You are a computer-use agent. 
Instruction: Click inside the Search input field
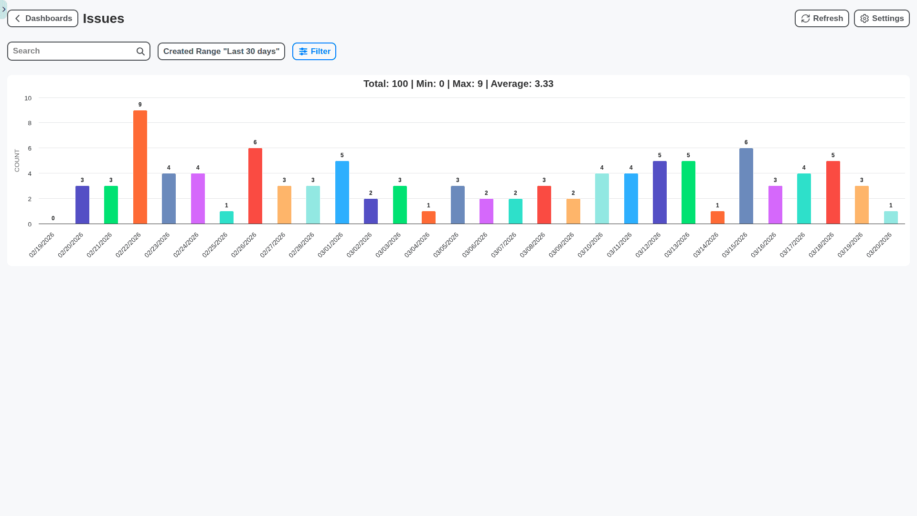pos(72,51)
